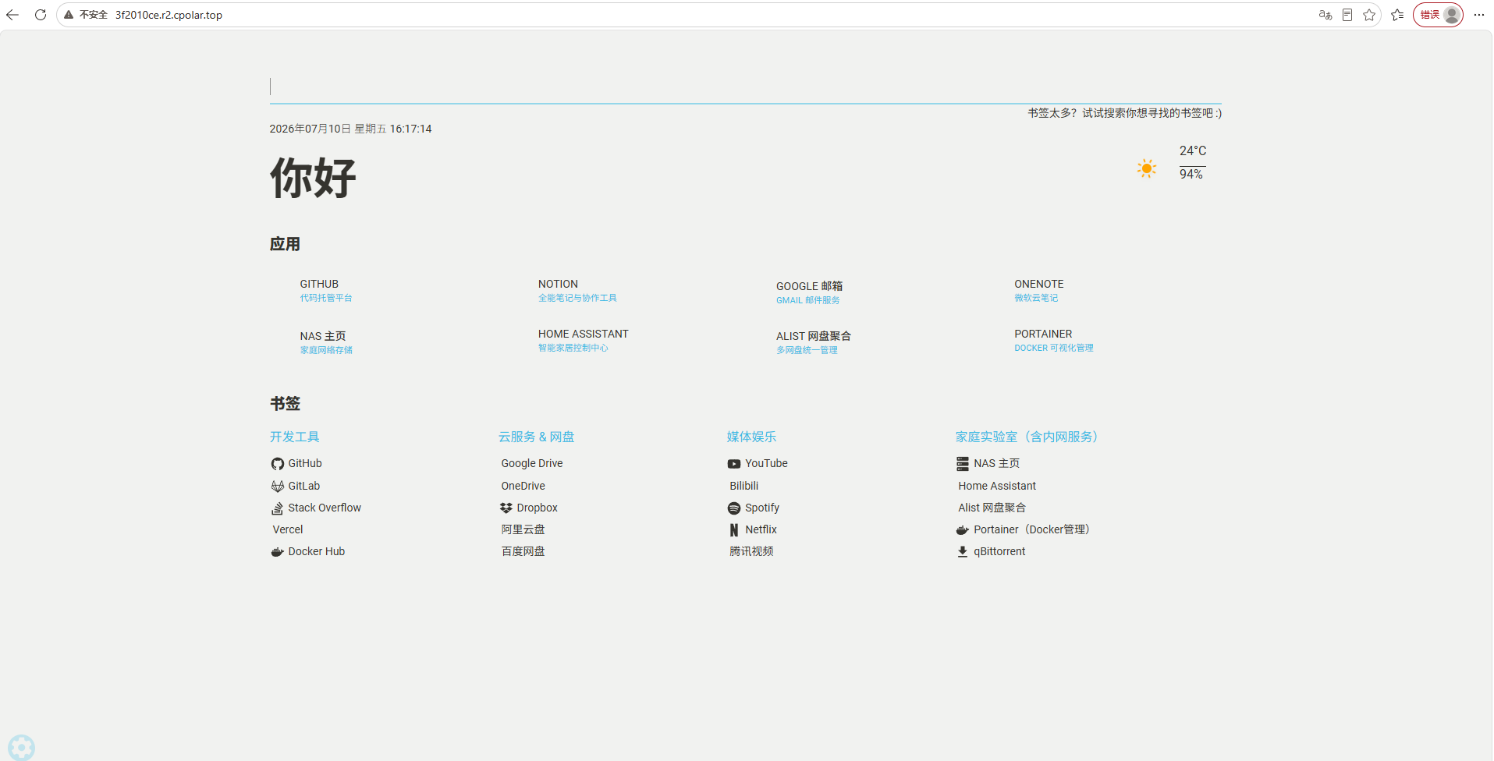Click the qBittorrent download icon

pyautogui.click(x=962, y=552)
